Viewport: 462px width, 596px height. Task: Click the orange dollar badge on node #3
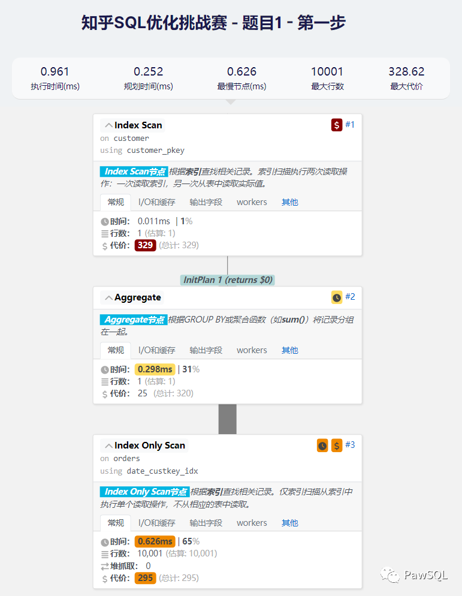click(x=337, y=445)
